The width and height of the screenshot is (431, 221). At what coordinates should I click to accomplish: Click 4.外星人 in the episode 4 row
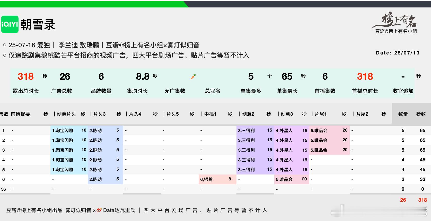284,160
